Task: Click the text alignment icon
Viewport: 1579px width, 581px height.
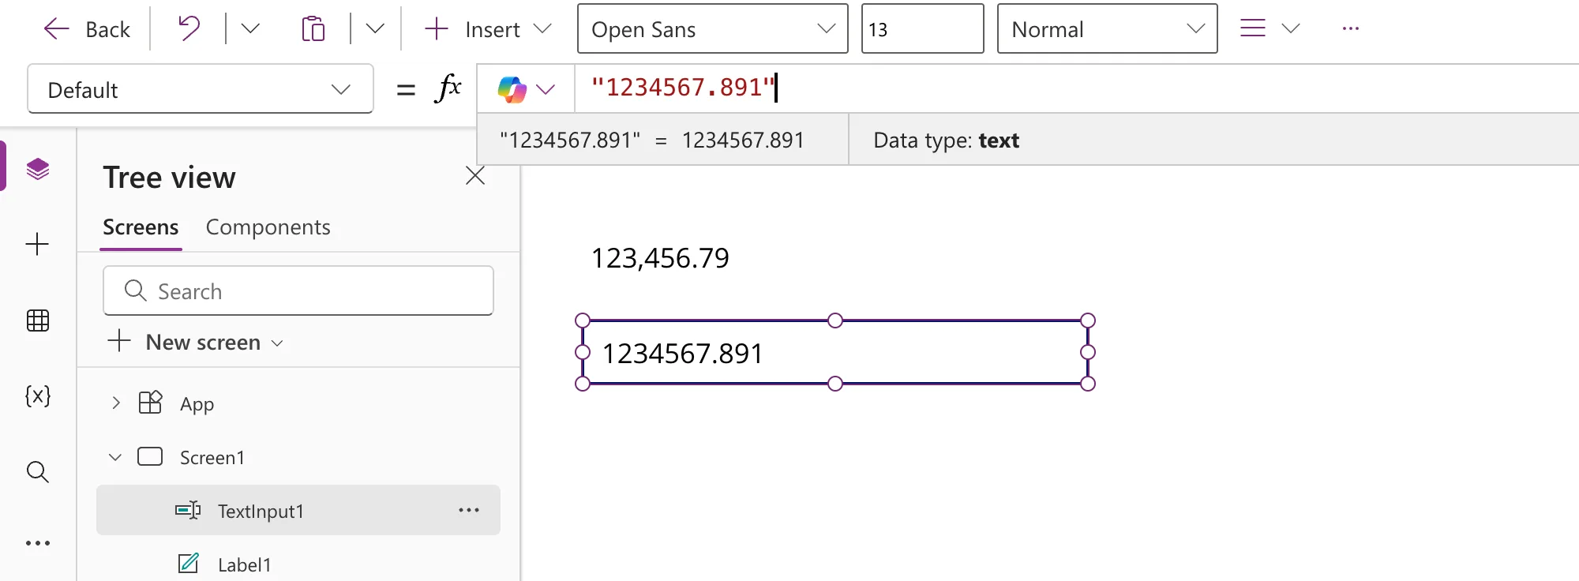Action: coord(1253,28)
